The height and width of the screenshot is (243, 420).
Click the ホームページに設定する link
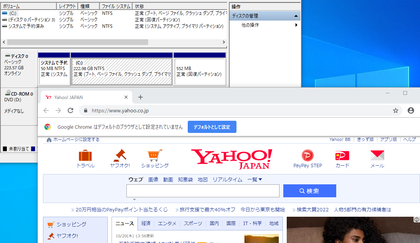click(76, 139)
